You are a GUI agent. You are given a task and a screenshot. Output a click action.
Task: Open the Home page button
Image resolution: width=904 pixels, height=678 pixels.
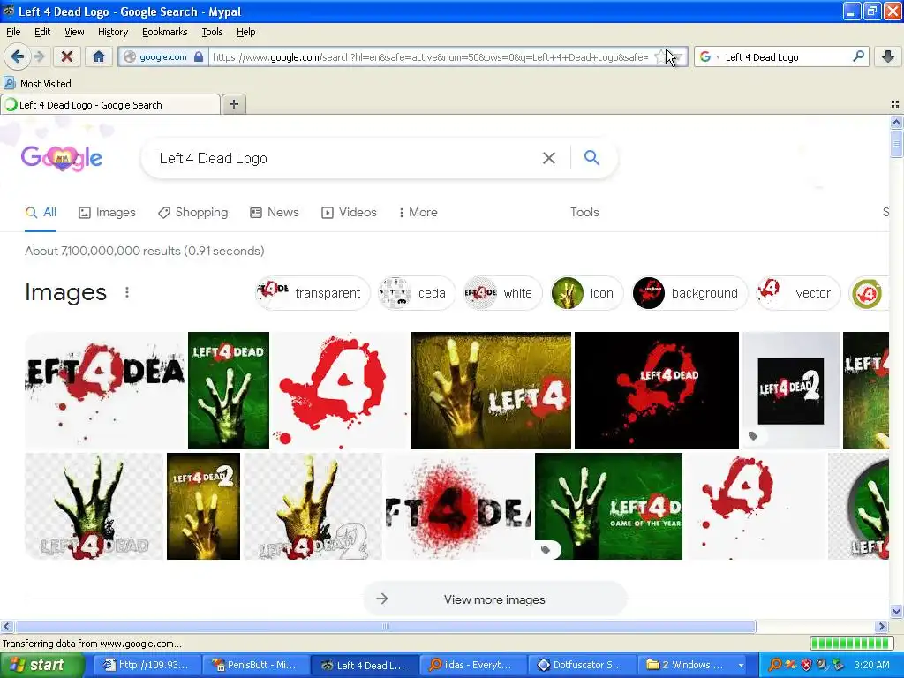(99, 56)
